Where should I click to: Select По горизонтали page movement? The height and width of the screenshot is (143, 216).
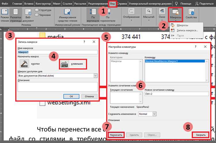click(108, 15)
